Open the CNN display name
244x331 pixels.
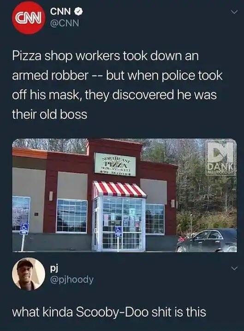tap(61, 12)
